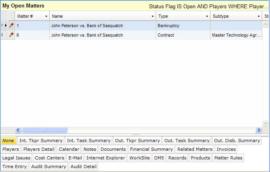
Task: Show the Calendar tab
Action: pos(69,149)
